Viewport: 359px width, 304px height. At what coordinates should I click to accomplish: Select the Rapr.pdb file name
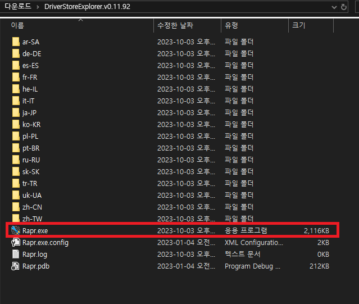click(x=36, y=266)
